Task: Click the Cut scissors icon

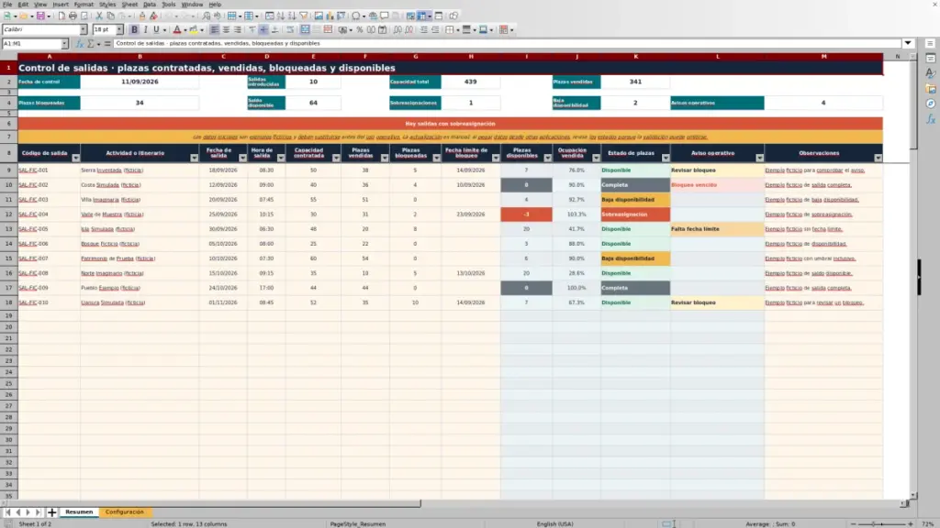Action: point(99,16)
